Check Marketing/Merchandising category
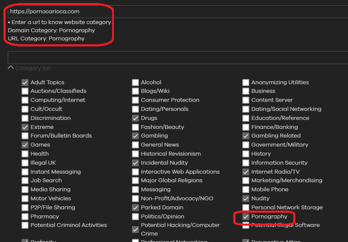This screenshot has width=348, height=242. click(246, 181)
